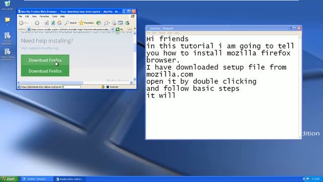323x182 pixels.
Task: Click the upper Download Firefox button
Action: (45, 60)
